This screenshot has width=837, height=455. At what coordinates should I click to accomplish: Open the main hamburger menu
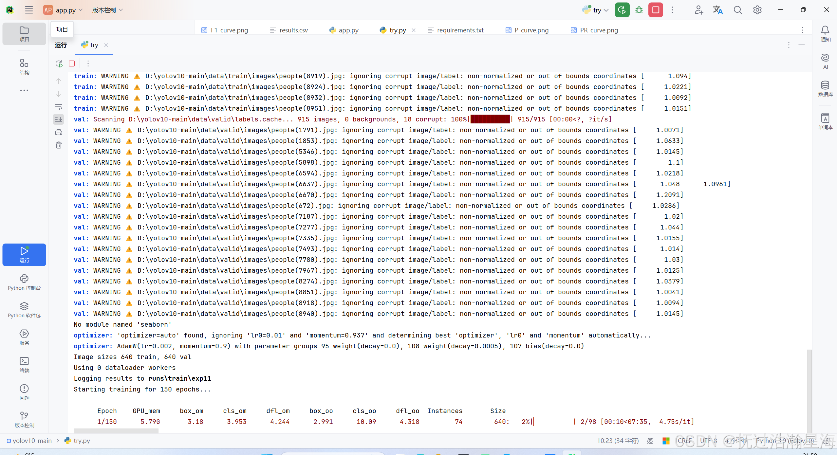pyautogui.click(x=29, y=10)
